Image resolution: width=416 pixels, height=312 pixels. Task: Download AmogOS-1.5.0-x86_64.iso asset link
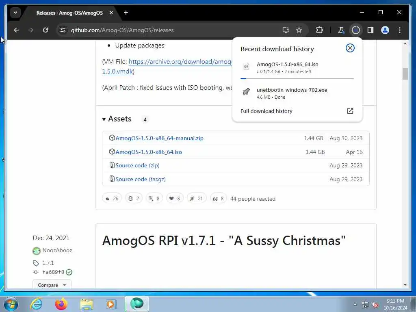(x=149, y=152)
